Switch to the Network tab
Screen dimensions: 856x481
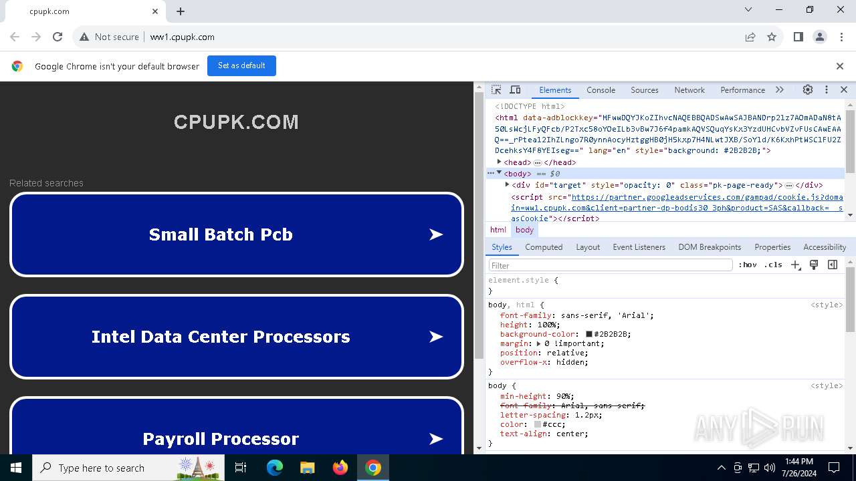tap(689, 90)
